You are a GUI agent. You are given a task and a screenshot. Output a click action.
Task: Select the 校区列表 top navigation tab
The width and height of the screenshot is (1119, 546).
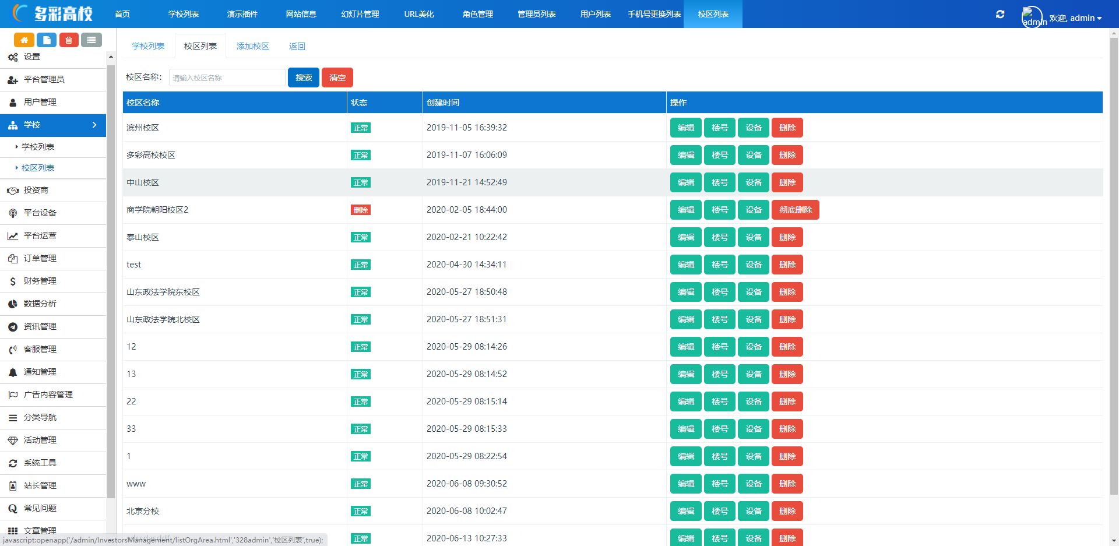[713, 14]
